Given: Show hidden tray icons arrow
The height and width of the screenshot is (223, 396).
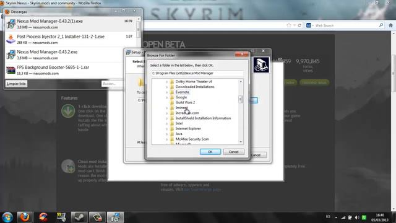Looking at the screenshot, I should coord(336,217).
